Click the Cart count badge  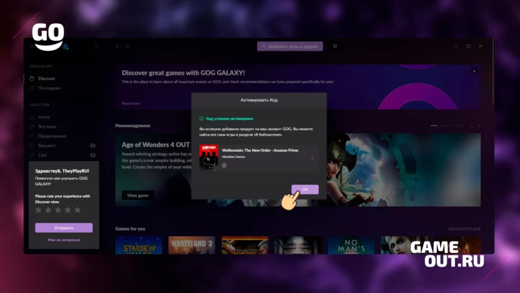tap(92, 155)
